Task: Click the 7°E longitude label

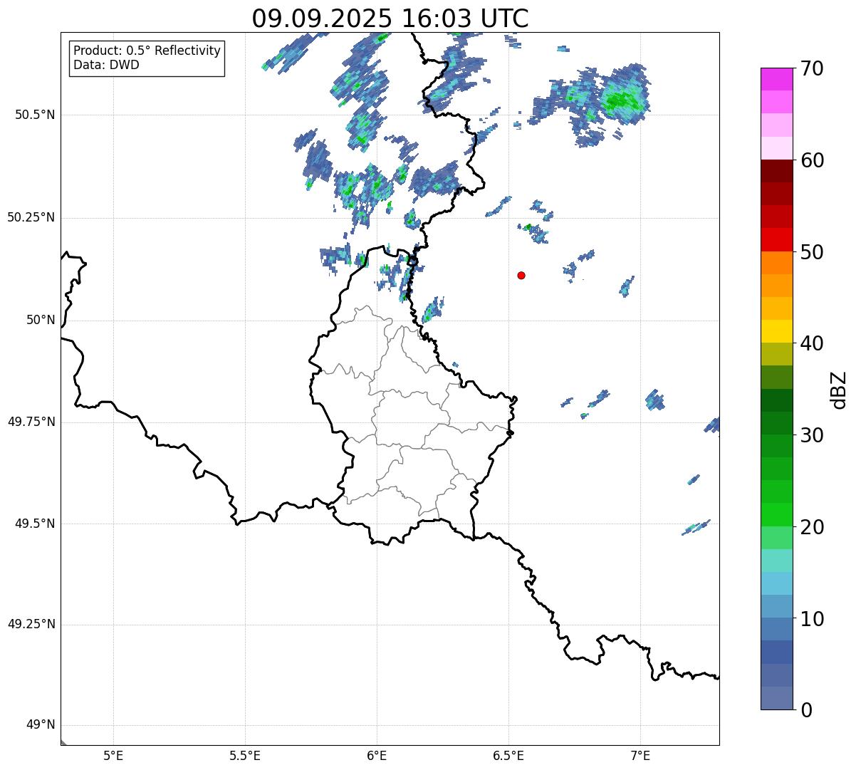Action: (641, 755)
